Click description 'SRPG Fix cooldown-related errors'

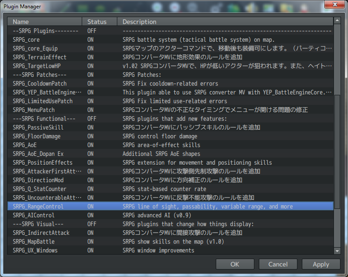click(x=170, y=83)
